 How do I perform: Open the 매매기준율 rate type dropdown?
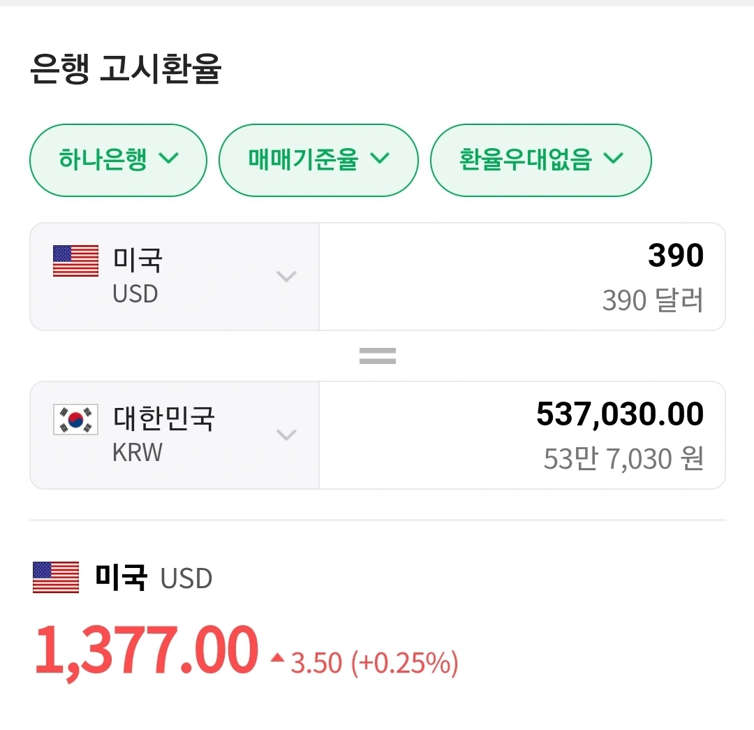click(318, 160)
